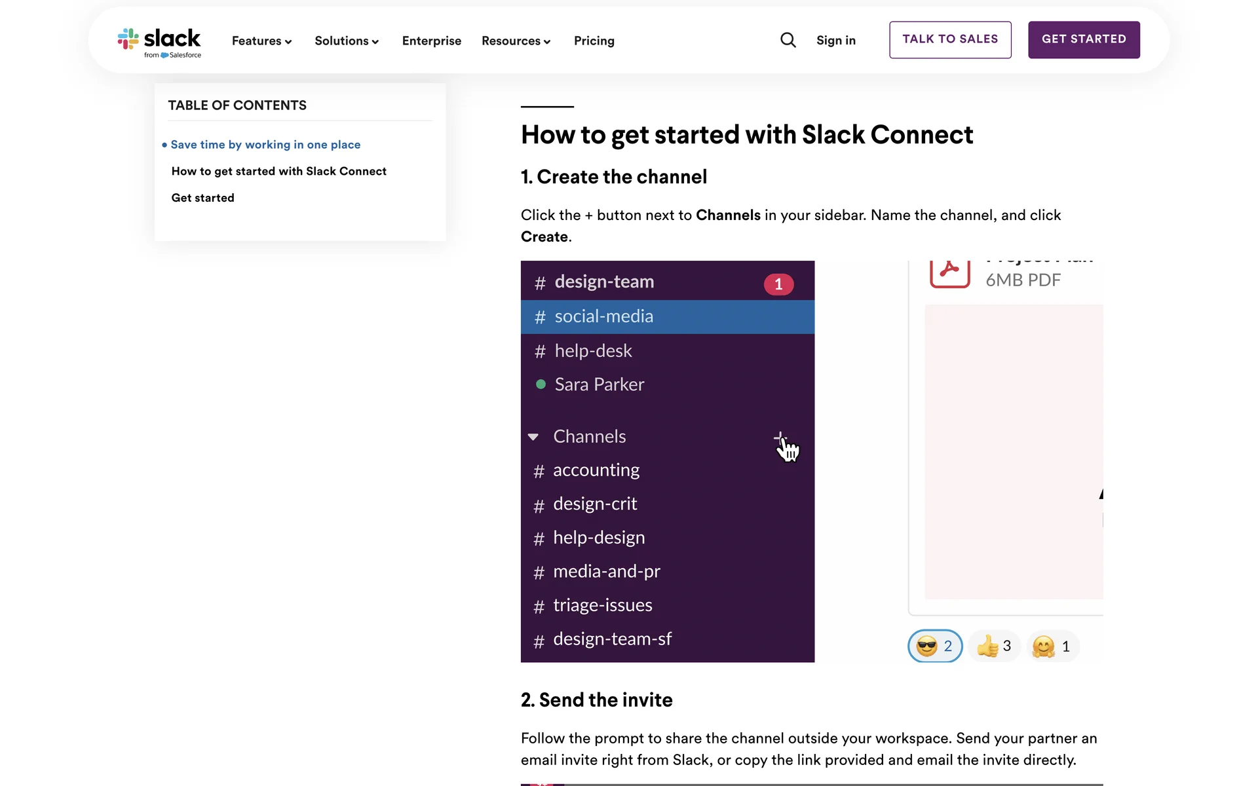Open the Resources dropdown menu
The height and width of the screenshot is (786, 1258).
point(516,41)
